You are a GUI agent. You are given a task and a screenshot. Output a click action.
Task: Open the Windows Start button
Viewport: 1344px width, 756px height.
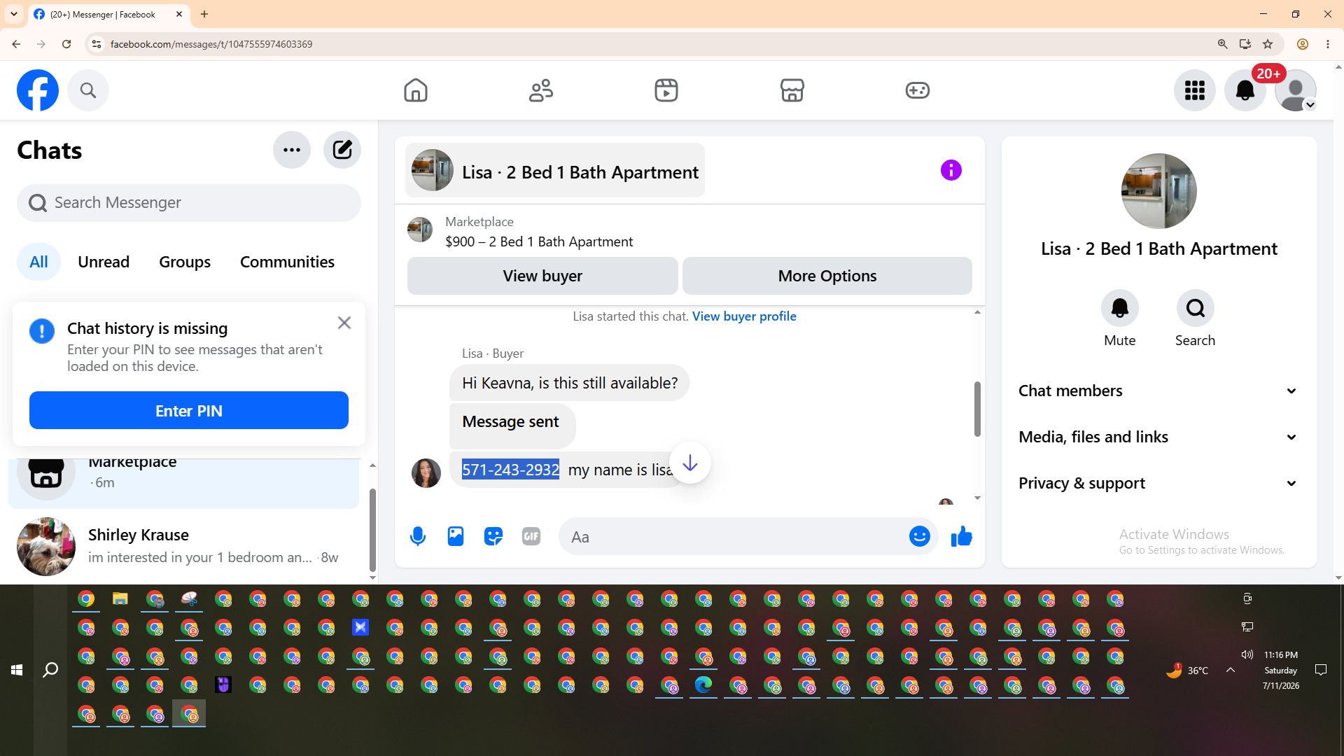[17, 671]
